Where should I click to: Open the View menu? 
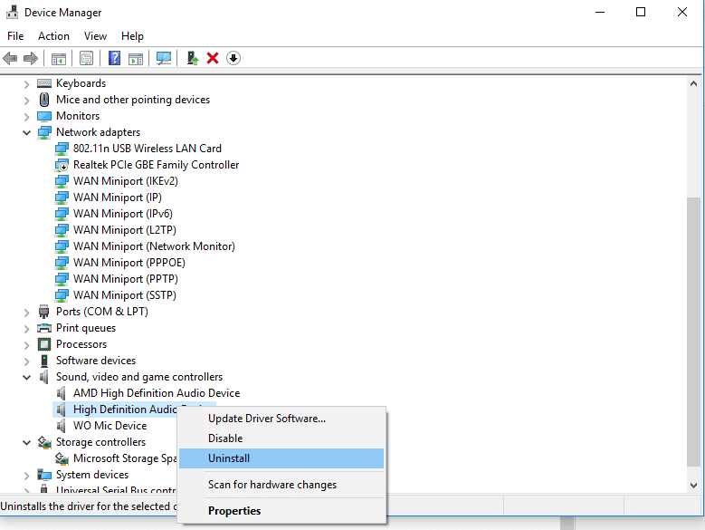click(x=95, y=36)
